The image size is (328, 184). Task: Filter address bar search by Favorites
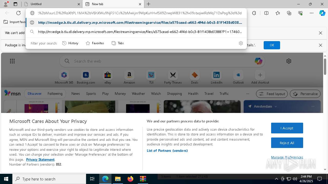coord(95,43)
